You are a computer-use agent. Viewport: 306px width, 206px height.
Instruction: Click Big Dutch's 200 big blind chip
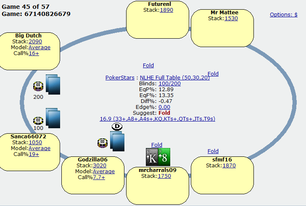[x=38, y=86]
